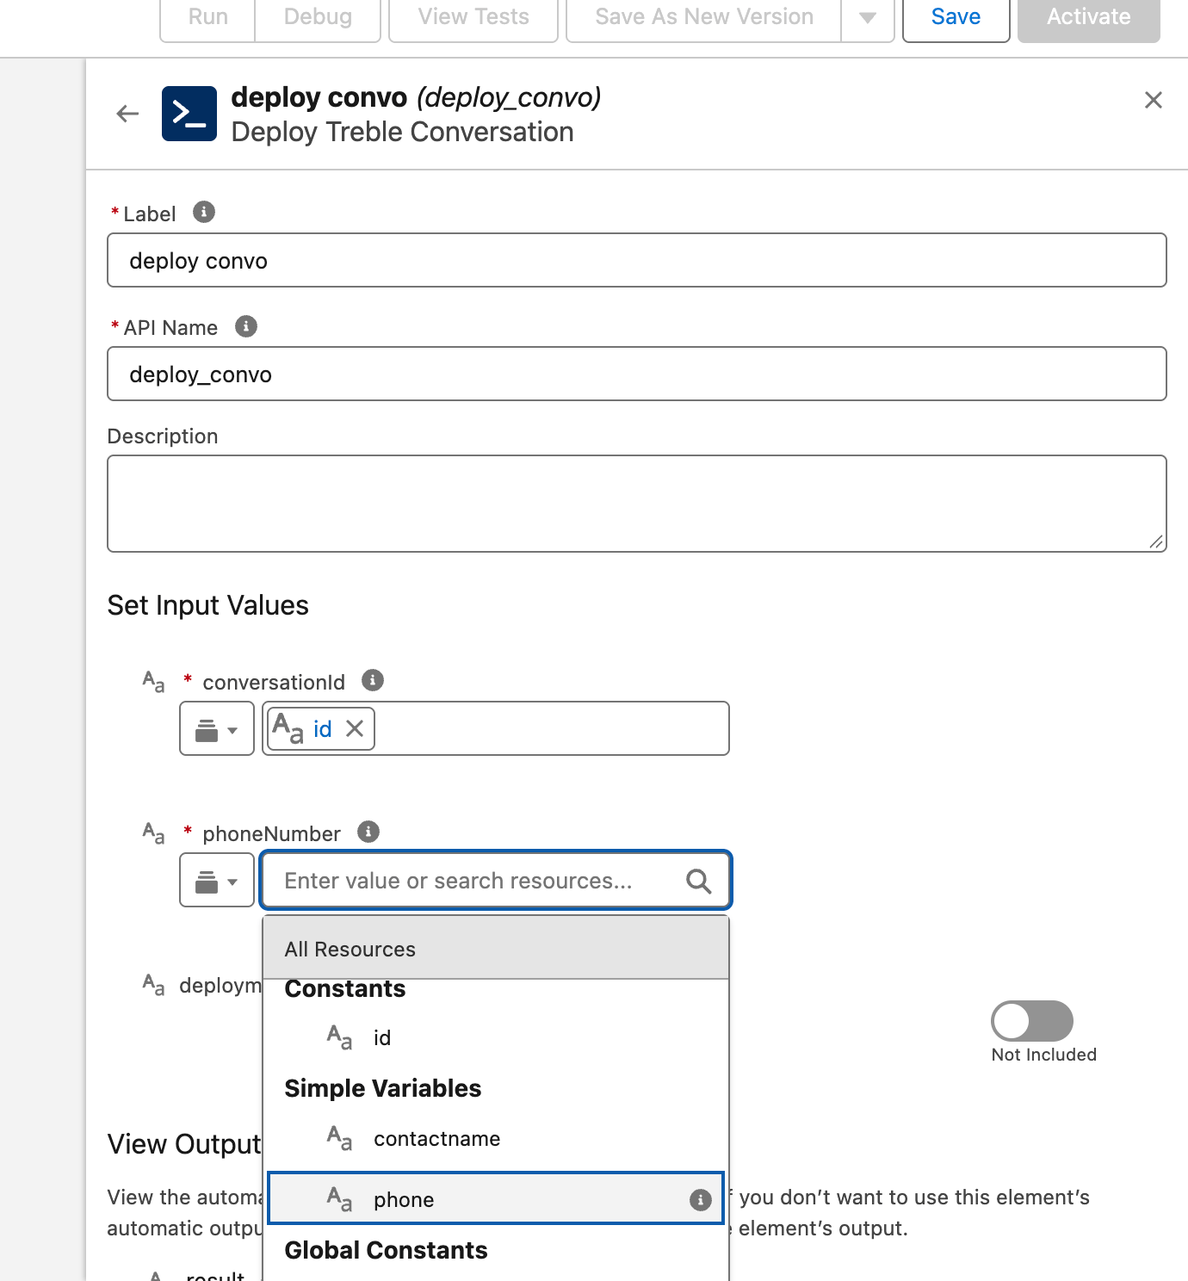Image resolution: width=1188 pixels, height=1281 pixels.
Task: Choose the id constant from resources
Action: 496,1037
